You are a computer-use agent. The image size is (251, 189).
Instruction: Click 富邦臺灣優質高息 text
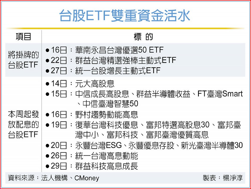coord(177,135)
